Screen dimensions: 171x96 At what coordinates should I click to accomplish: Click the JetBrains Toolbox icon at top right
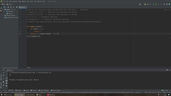point(169,4)
